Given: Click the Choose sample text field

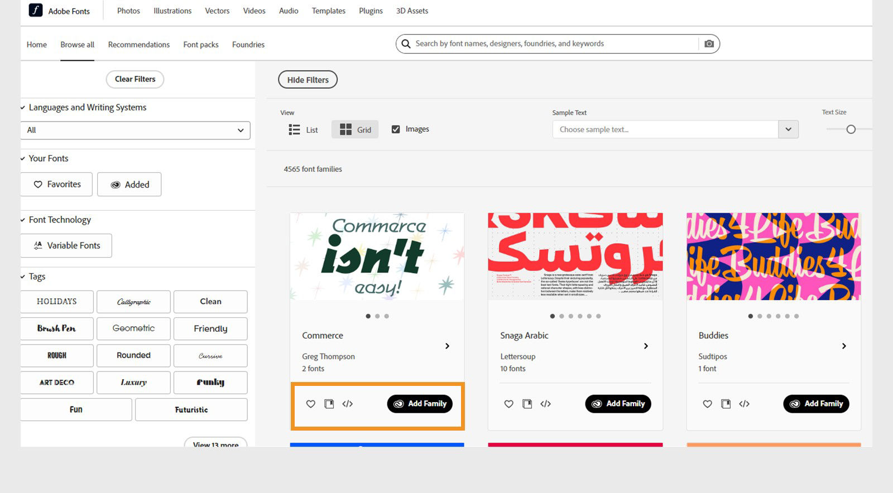Looking at the screenshot, I should click(665, 129).
